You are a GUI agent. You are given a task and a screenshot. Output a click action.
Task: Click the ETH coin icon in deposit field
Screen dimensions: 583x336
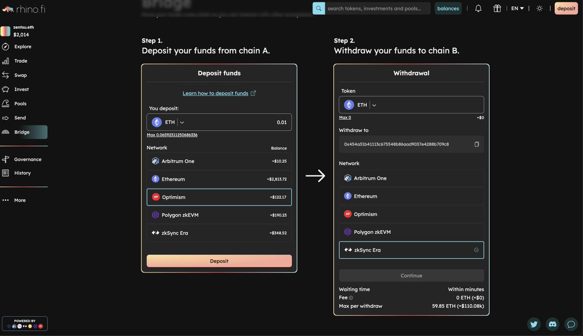(156, 122)
